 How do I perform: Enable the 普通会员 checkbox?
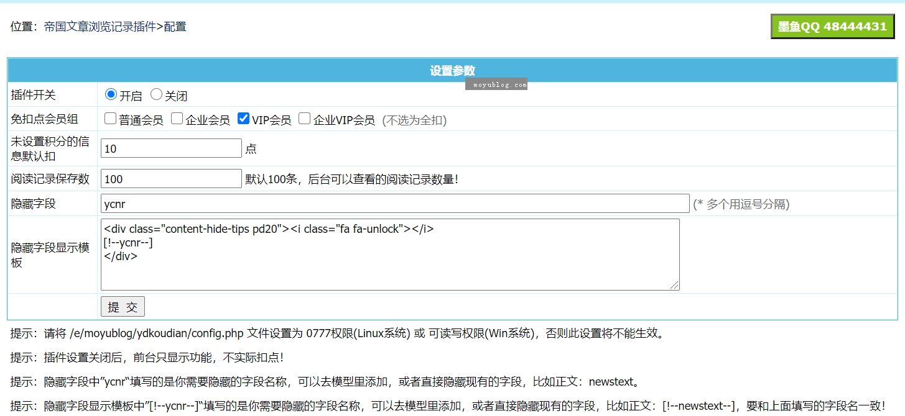(110, 119)
